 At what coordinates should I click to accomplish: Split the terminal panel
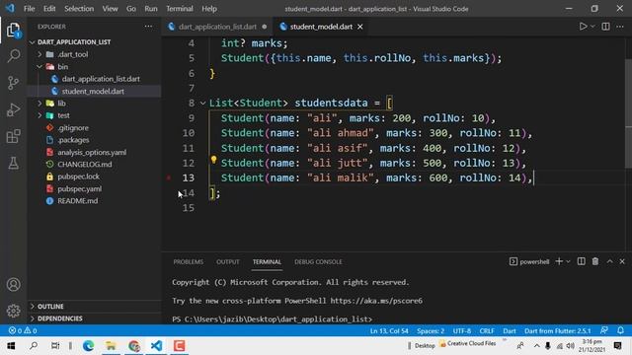coord(582,261)
